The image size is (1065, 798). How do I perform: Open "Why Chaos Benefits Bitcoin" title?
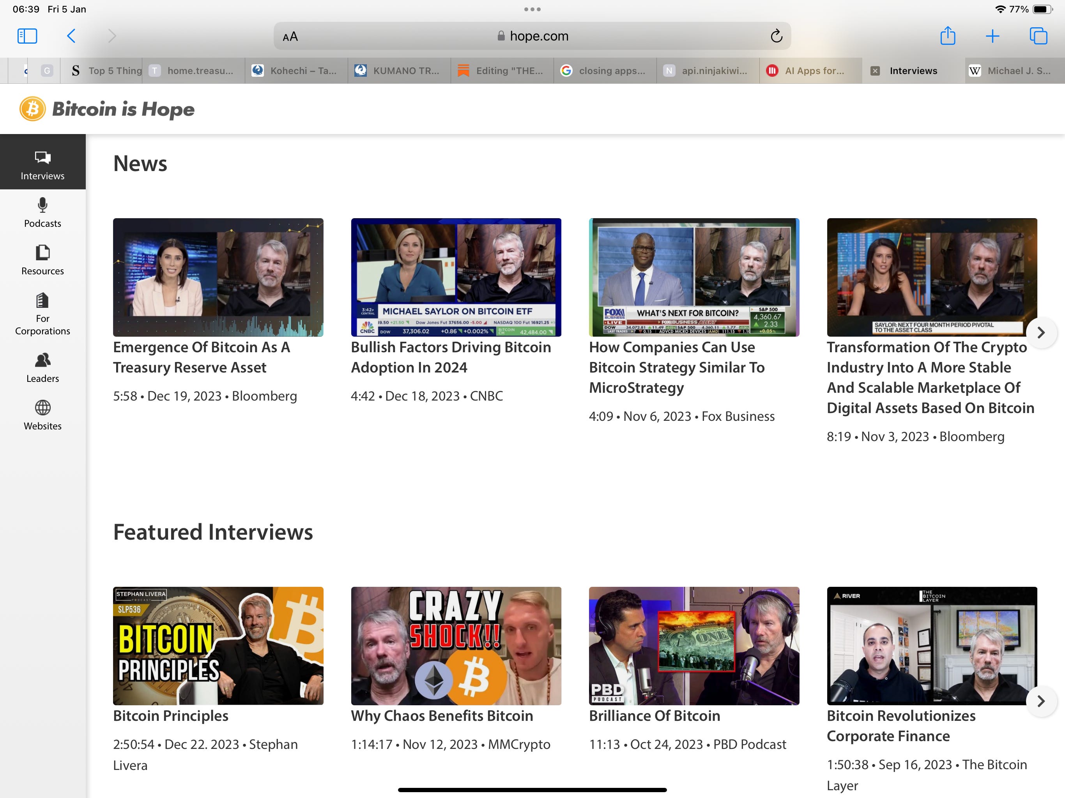point(442,716)
